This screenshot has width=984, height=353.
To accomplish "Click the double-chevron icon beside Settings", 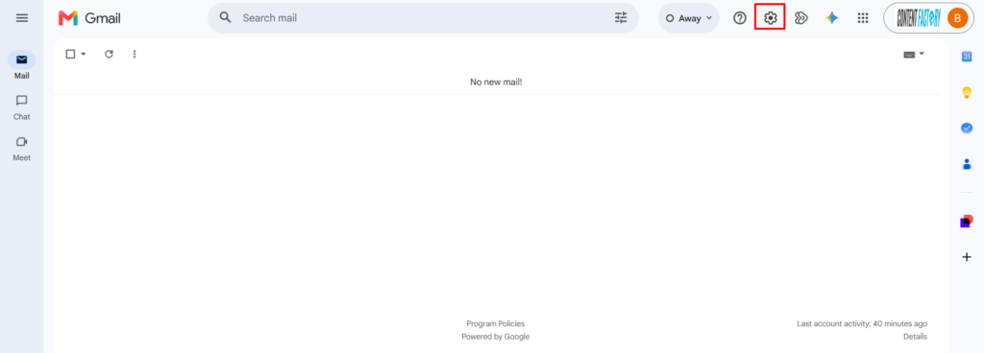I will [800, 18].
